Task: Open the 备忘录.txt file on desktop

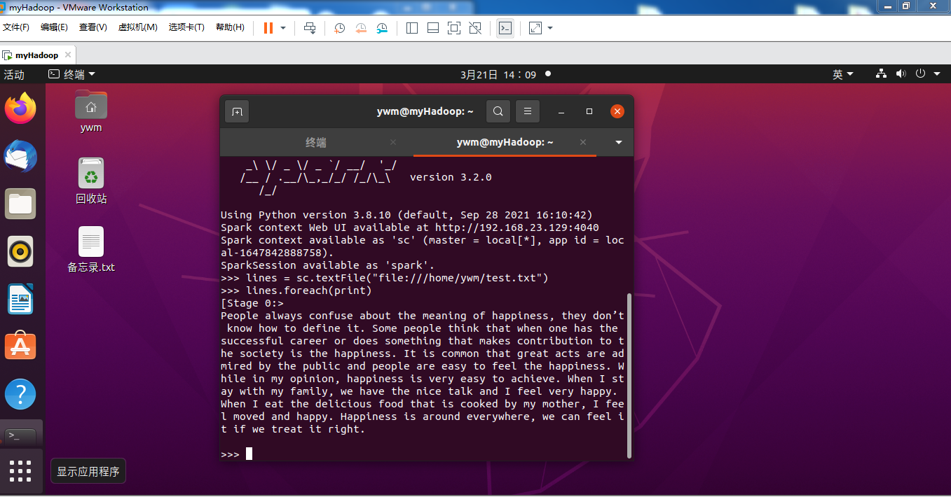Action: click(91, 249)
